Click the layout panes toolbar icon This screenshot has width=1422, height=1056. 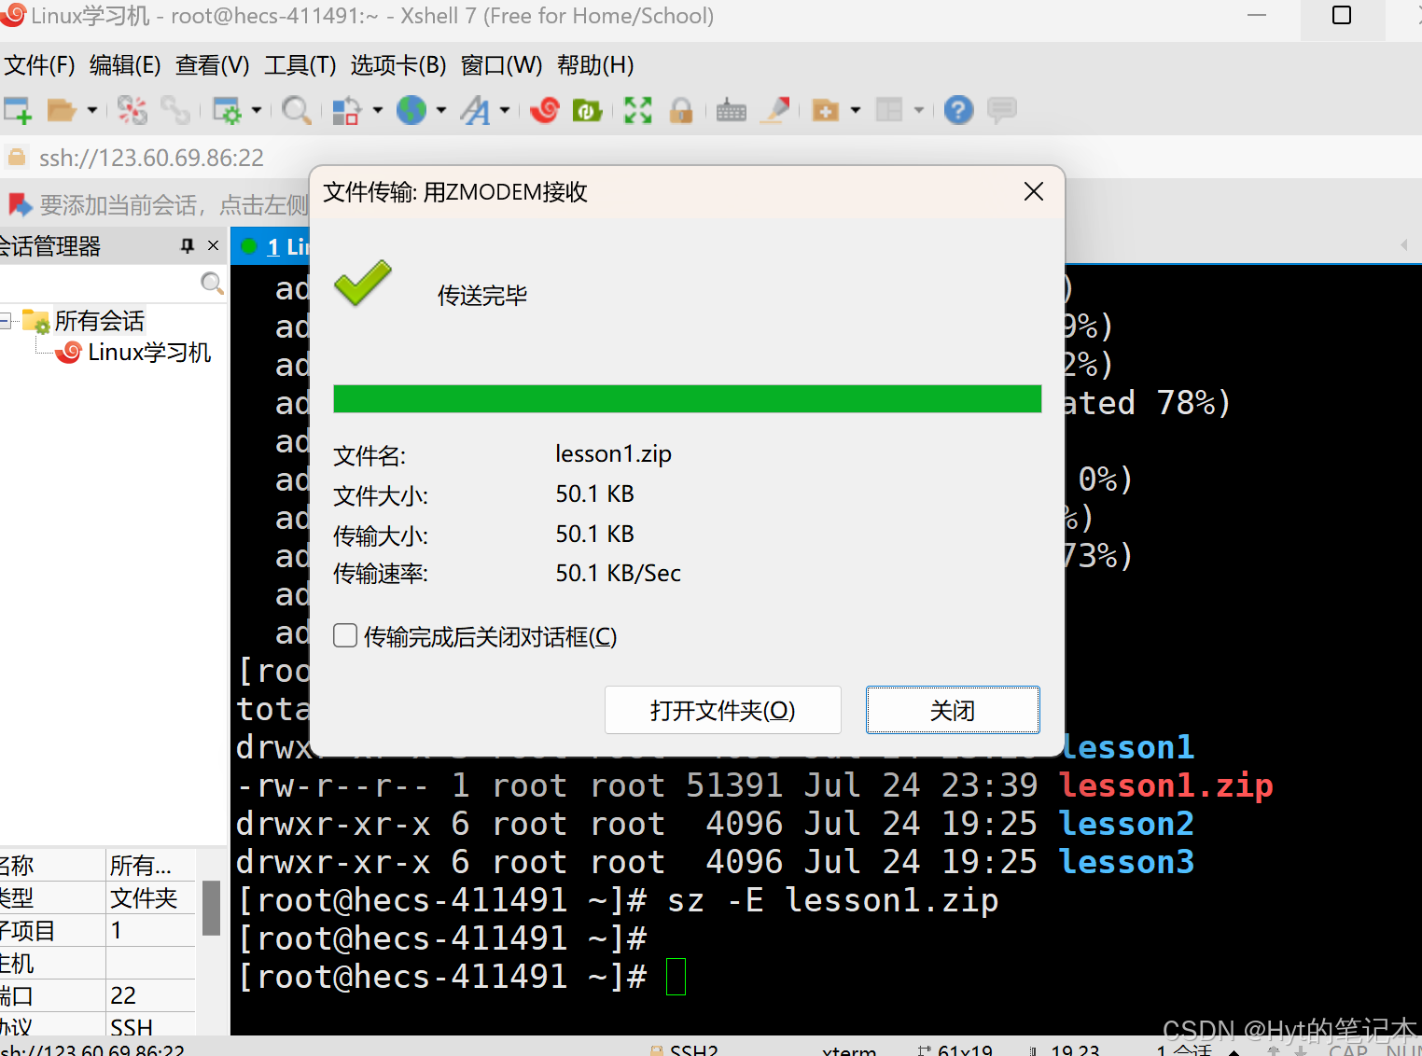[x=889, y=110]
